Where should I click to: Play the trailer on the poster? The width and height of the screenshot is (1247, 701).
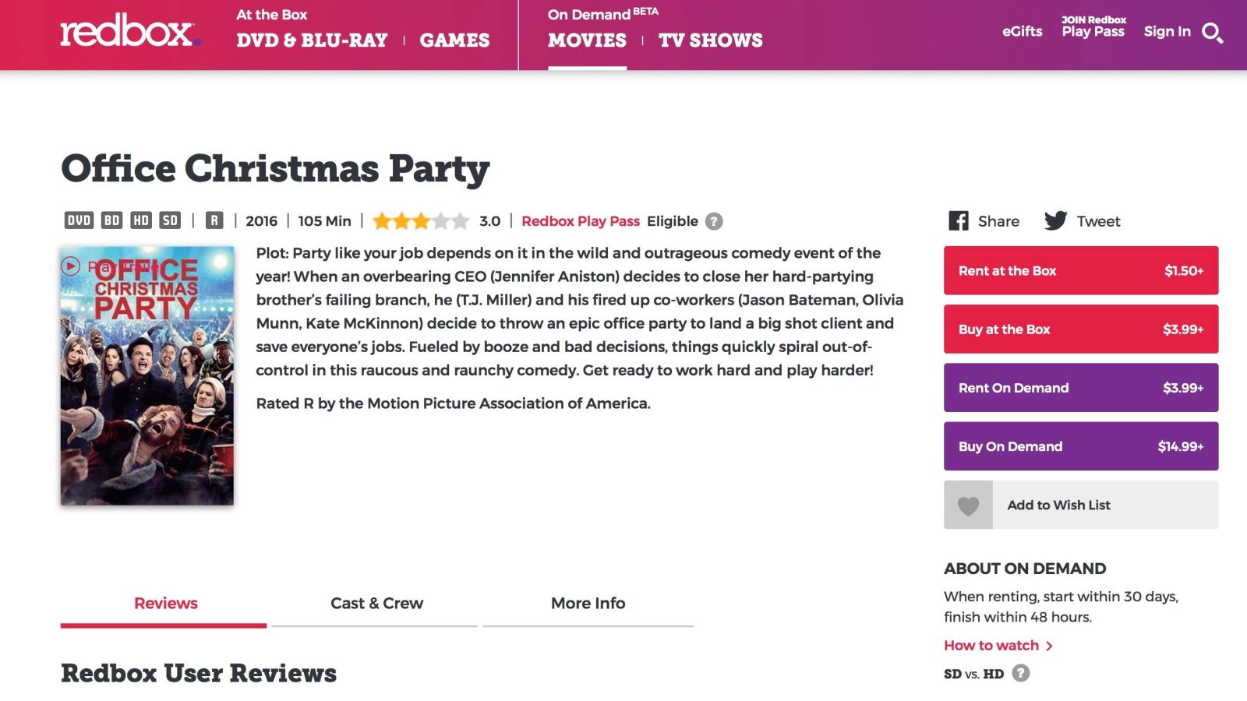click(71, 266)
